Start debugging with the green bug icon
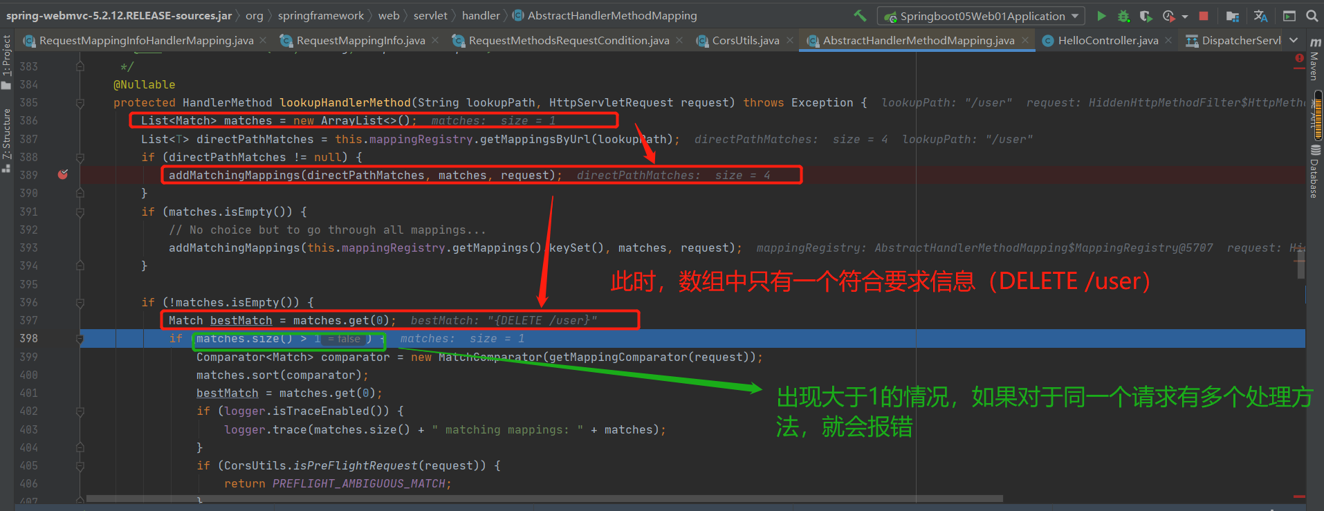The height and width of the screenshot is (511, 1324). pyautogui.click(x=1124, y=15)
